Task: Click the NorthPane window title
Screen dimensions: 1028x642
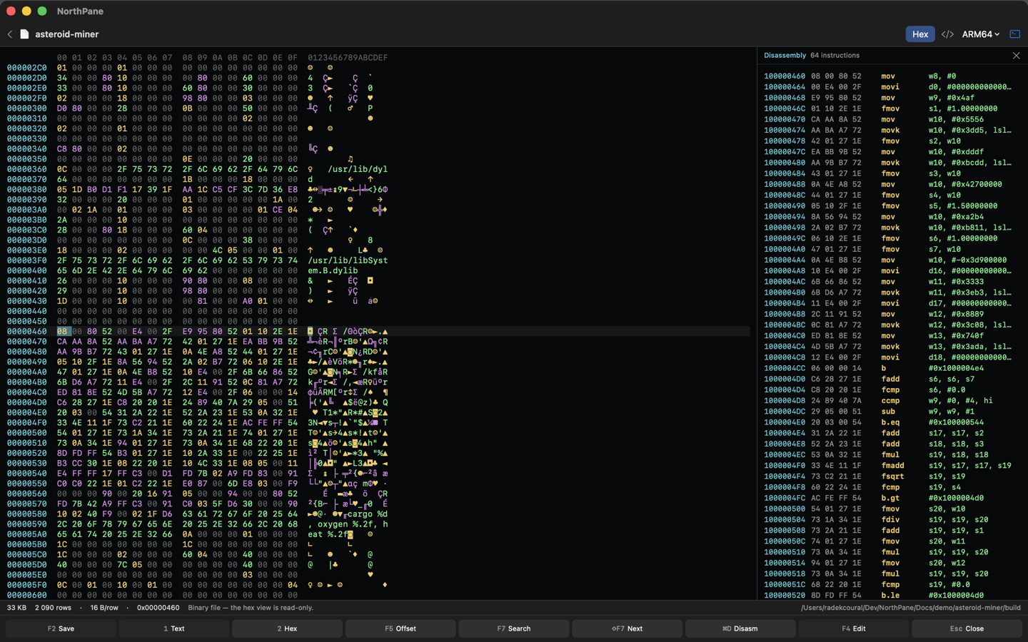Action: pos(80,11)
